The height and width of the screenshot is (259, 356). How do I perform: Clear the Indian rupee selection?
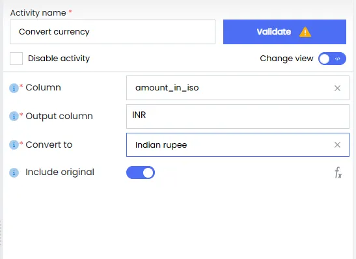(x=337, y=144)
